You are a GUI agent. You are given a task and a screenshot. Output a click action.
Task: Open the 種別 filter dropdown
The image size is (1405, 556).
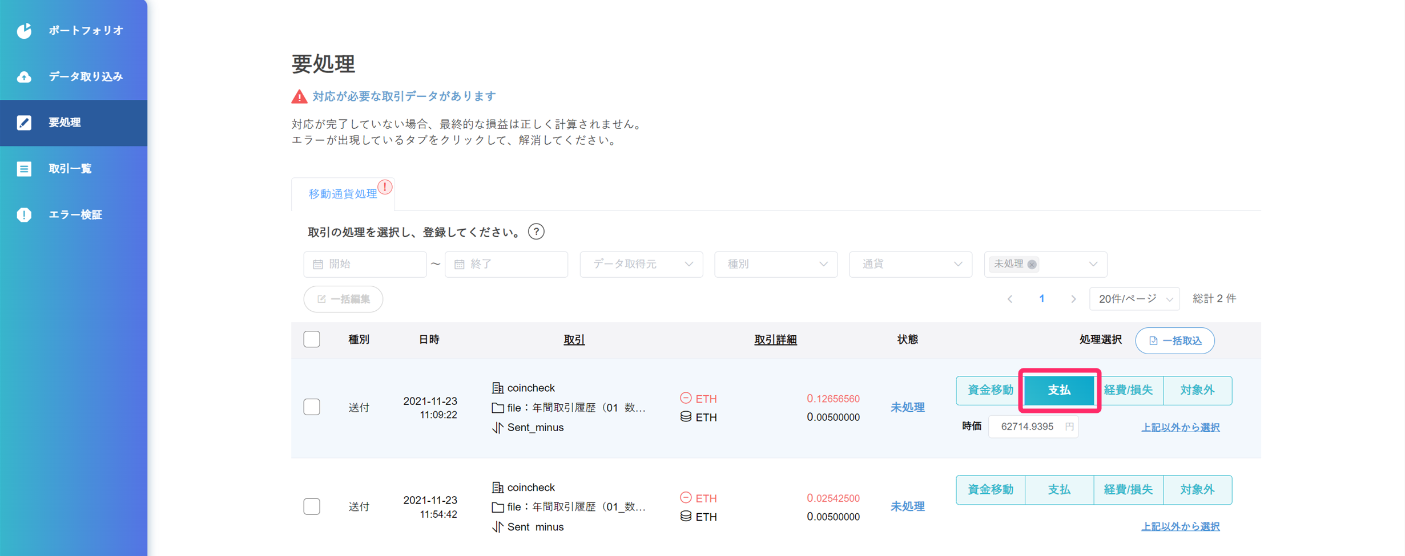tap(776, 265)
